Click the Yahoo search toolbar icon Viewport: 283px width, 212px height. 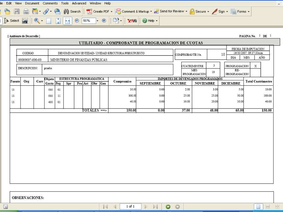(x=132, y=21)
